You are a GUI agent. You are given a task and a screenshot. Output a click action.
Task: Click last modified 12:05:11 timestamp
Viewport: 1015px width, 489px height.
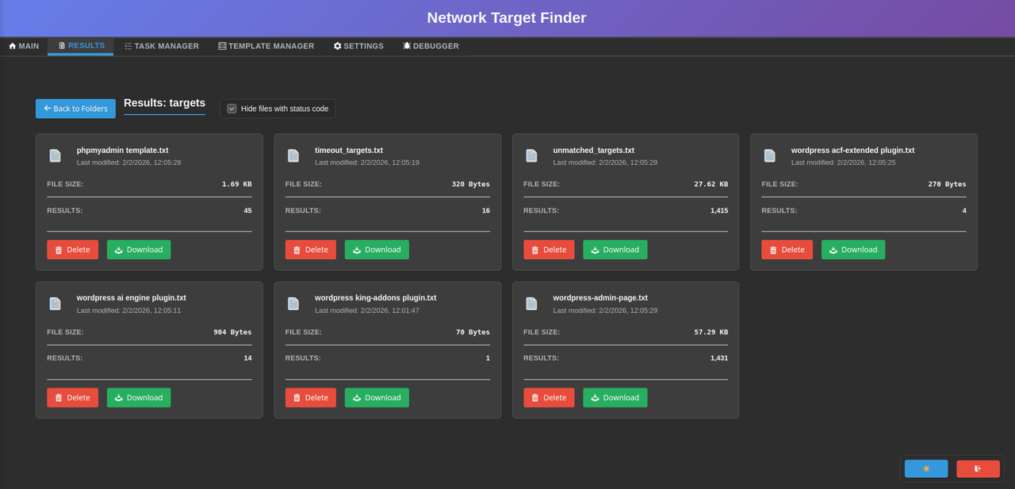129,311
